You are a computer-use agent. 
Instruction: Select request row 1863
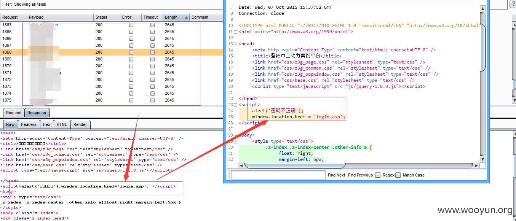tap(112, 25)
